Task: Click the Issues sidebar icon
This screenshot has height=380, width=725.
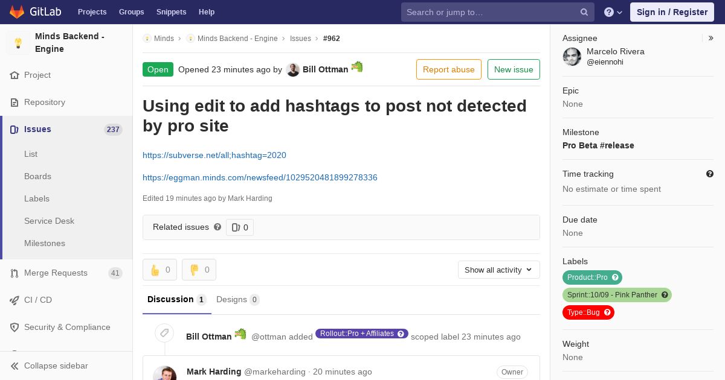Action: pos(14,130)
